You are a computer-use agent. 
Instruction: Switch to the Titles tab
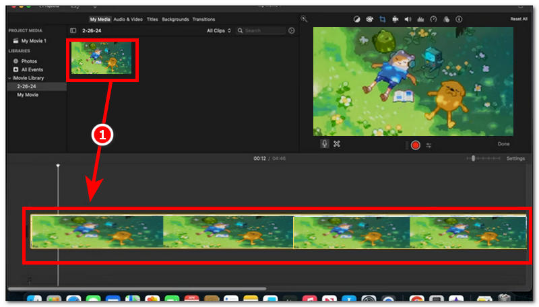152,20
